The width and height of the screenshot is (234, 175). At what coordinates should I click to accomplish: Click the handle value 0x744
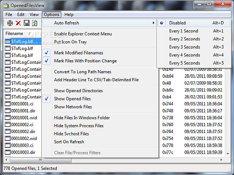click(168, 104)
